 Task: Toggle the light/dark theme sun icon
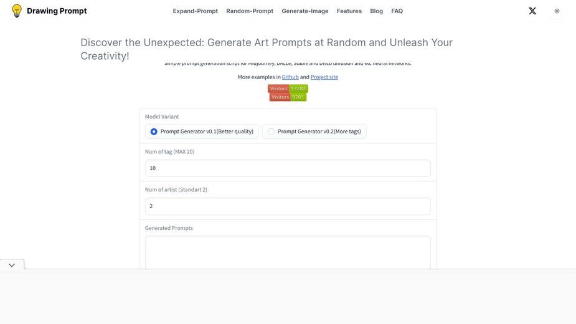click(557, 11)
